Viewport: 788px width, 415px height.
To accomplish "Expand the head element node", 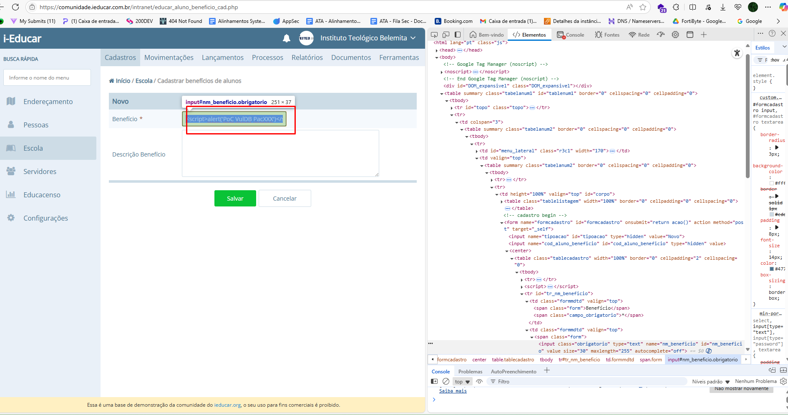I will (437, 50).
